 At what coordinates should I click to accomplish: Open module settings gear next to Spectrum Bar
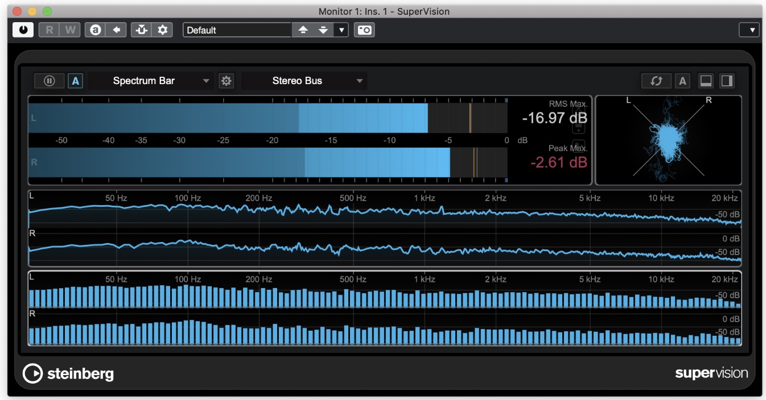(x=226, y=81)
